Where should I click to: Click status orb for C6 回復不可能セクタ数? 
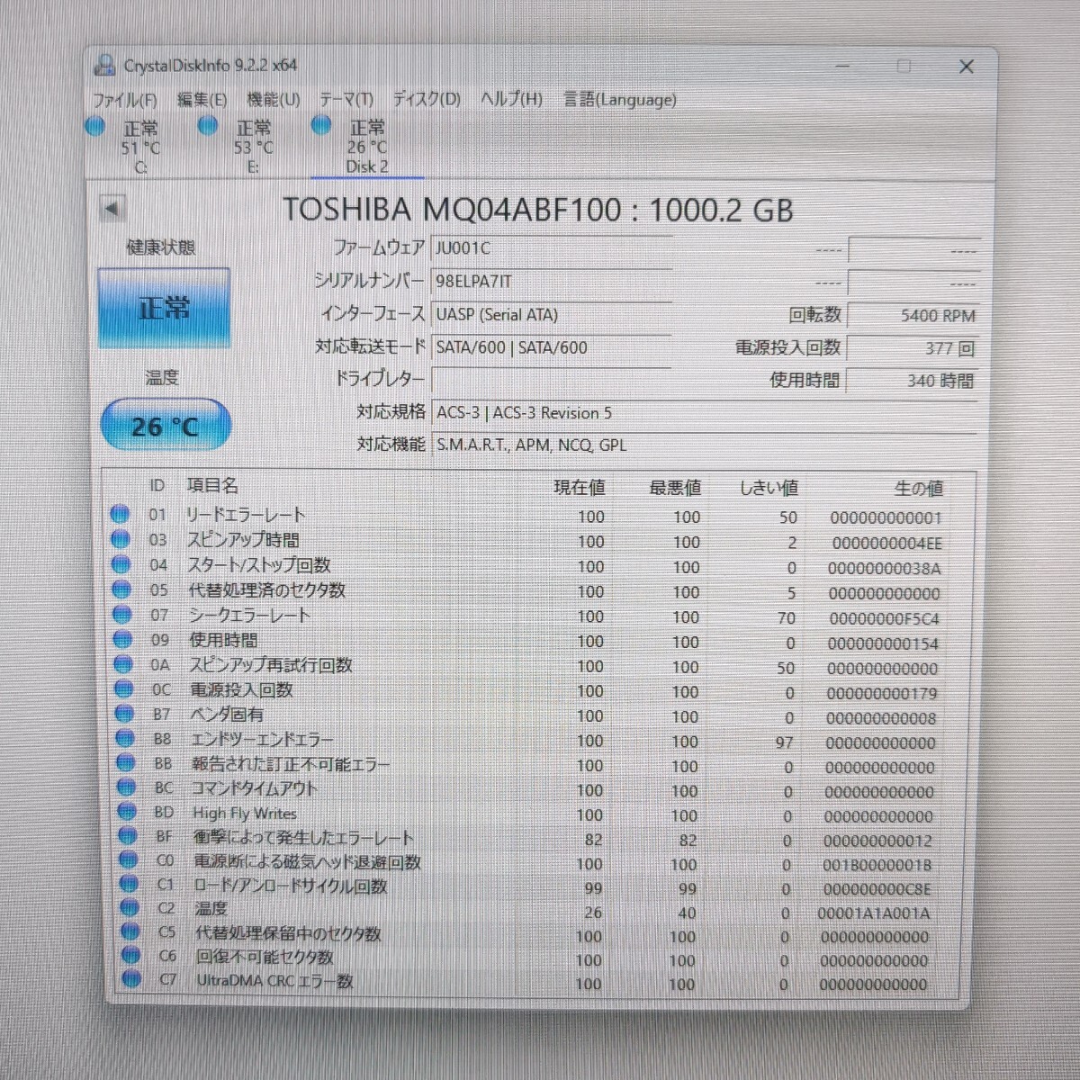click(131, 956)
